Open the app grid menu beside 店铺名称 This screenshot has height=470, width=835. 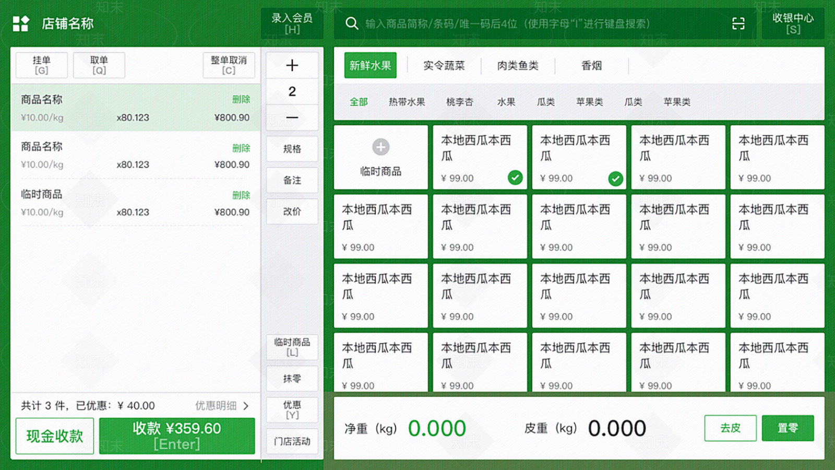point(20,23)
